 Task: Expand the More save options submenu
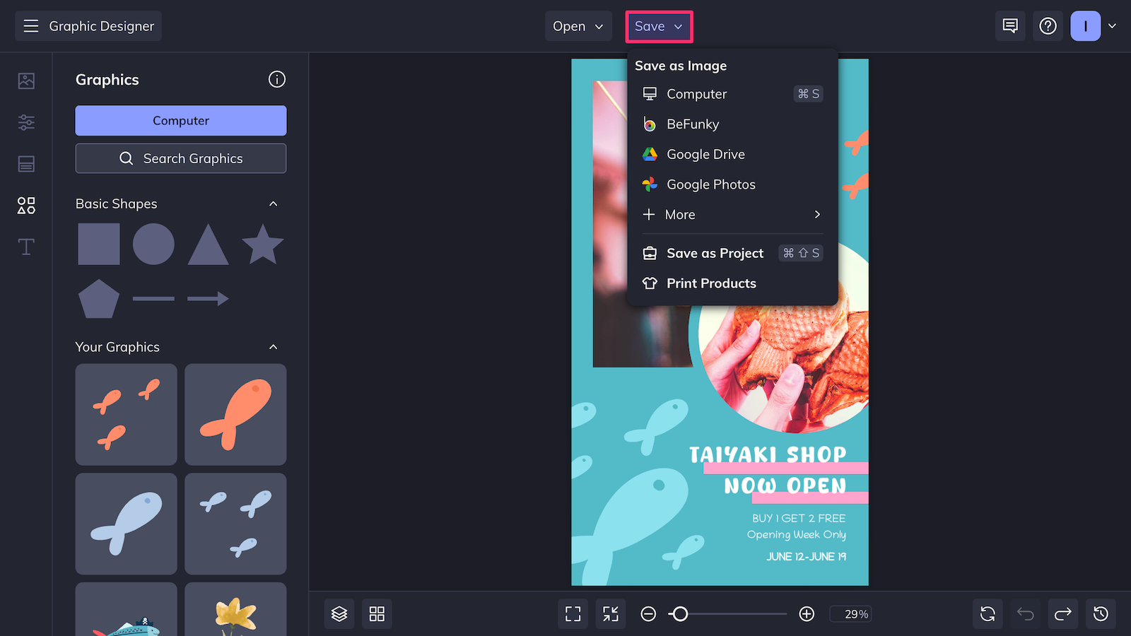[x=732, y=214]
